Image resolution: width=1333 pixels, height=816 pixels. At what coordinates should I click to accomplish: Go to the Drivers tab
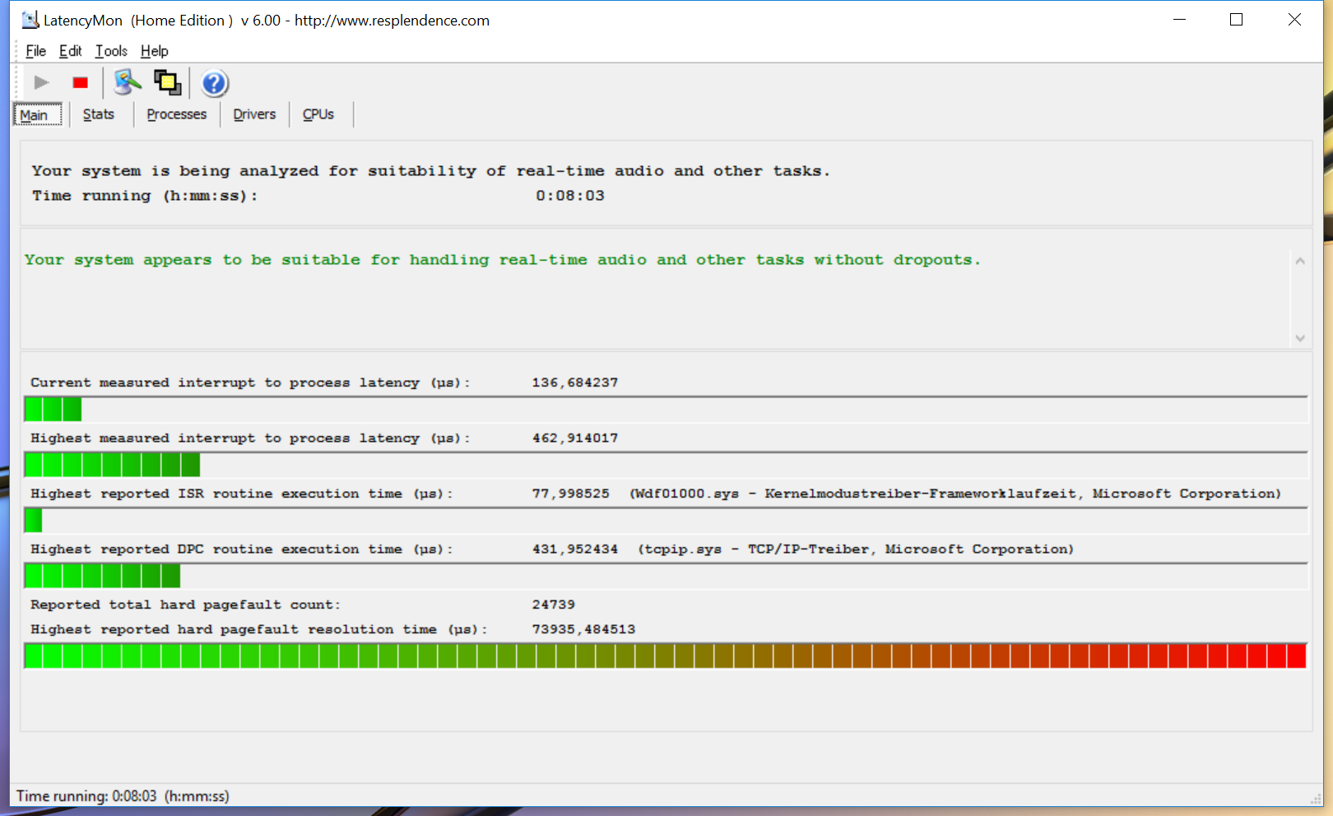pyautogui.click(x=254, y=114)
